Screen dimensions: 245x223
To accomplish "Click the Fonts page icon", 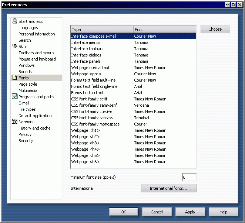I will tap(14, 78).
